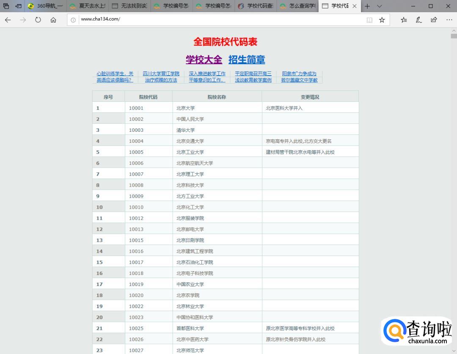This screenshot has width=457, height=354.
Task: Open the 治疗烦躁的方法 link
Action: tap(161, 80)
